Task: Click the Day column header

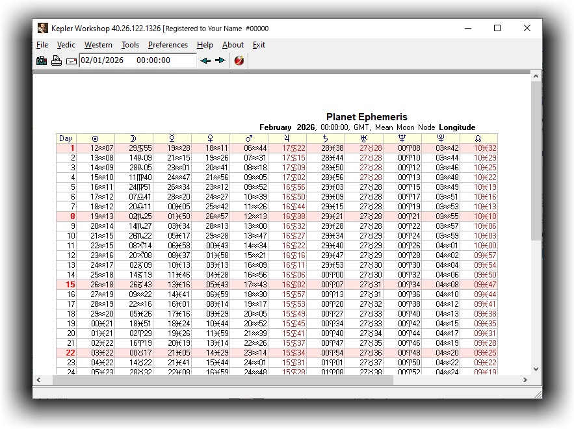Action: tap(66, 138)
